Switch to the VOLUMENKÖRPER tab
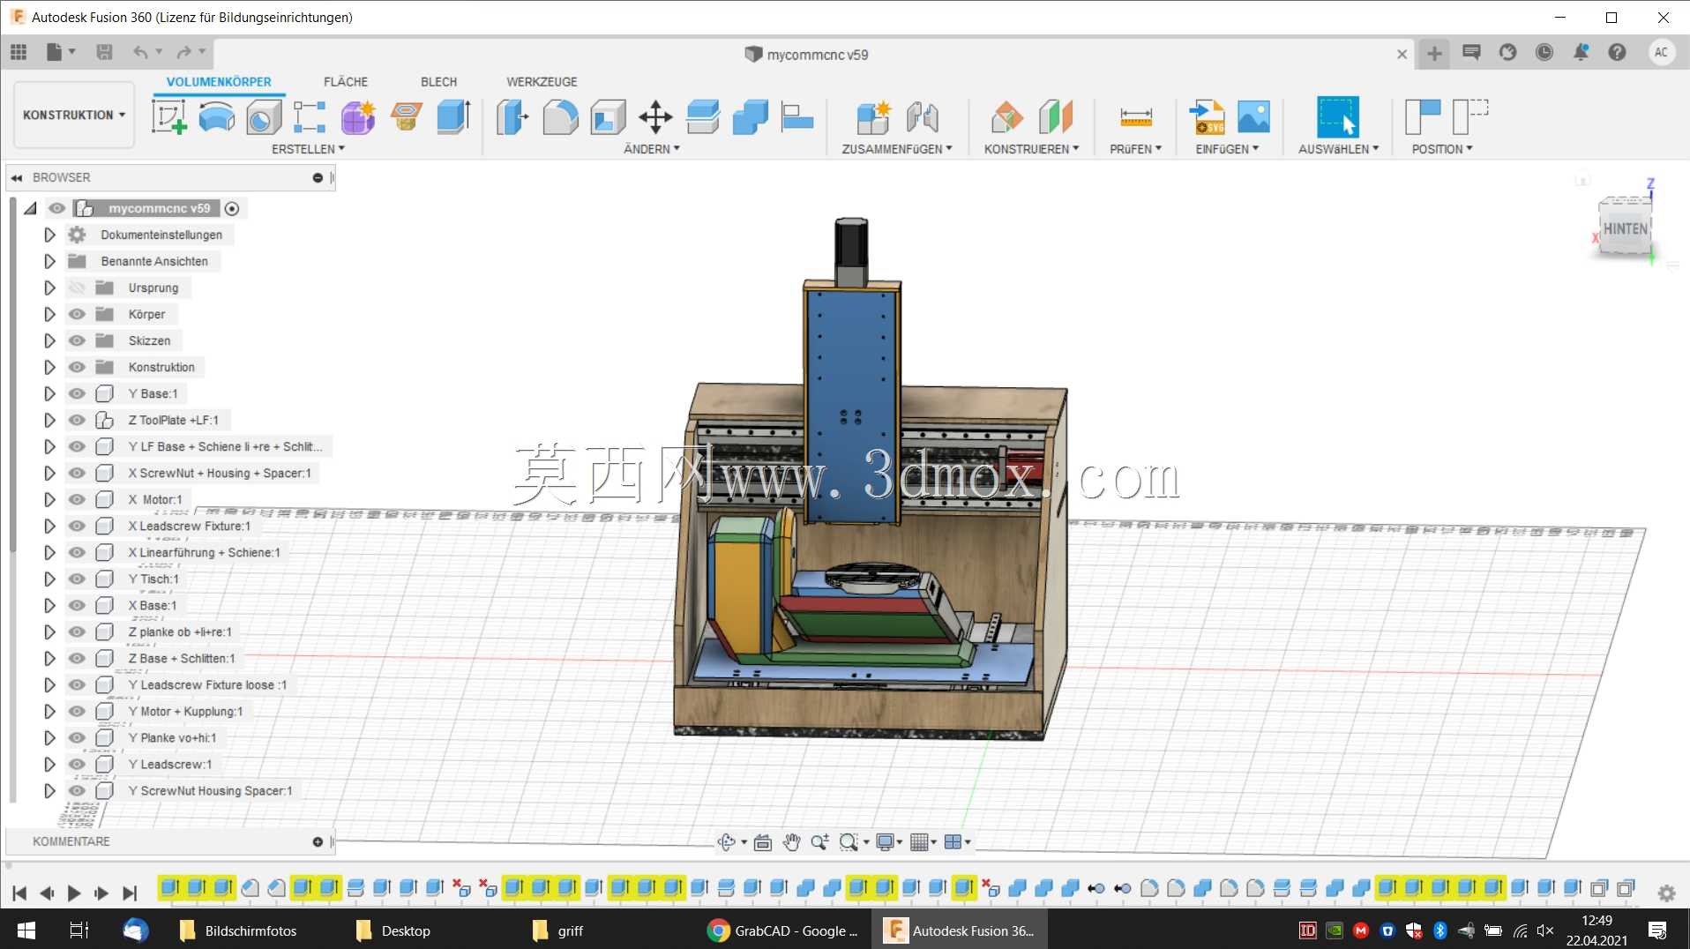Viewport: 1690px width, 949px height. click(219, 81)
